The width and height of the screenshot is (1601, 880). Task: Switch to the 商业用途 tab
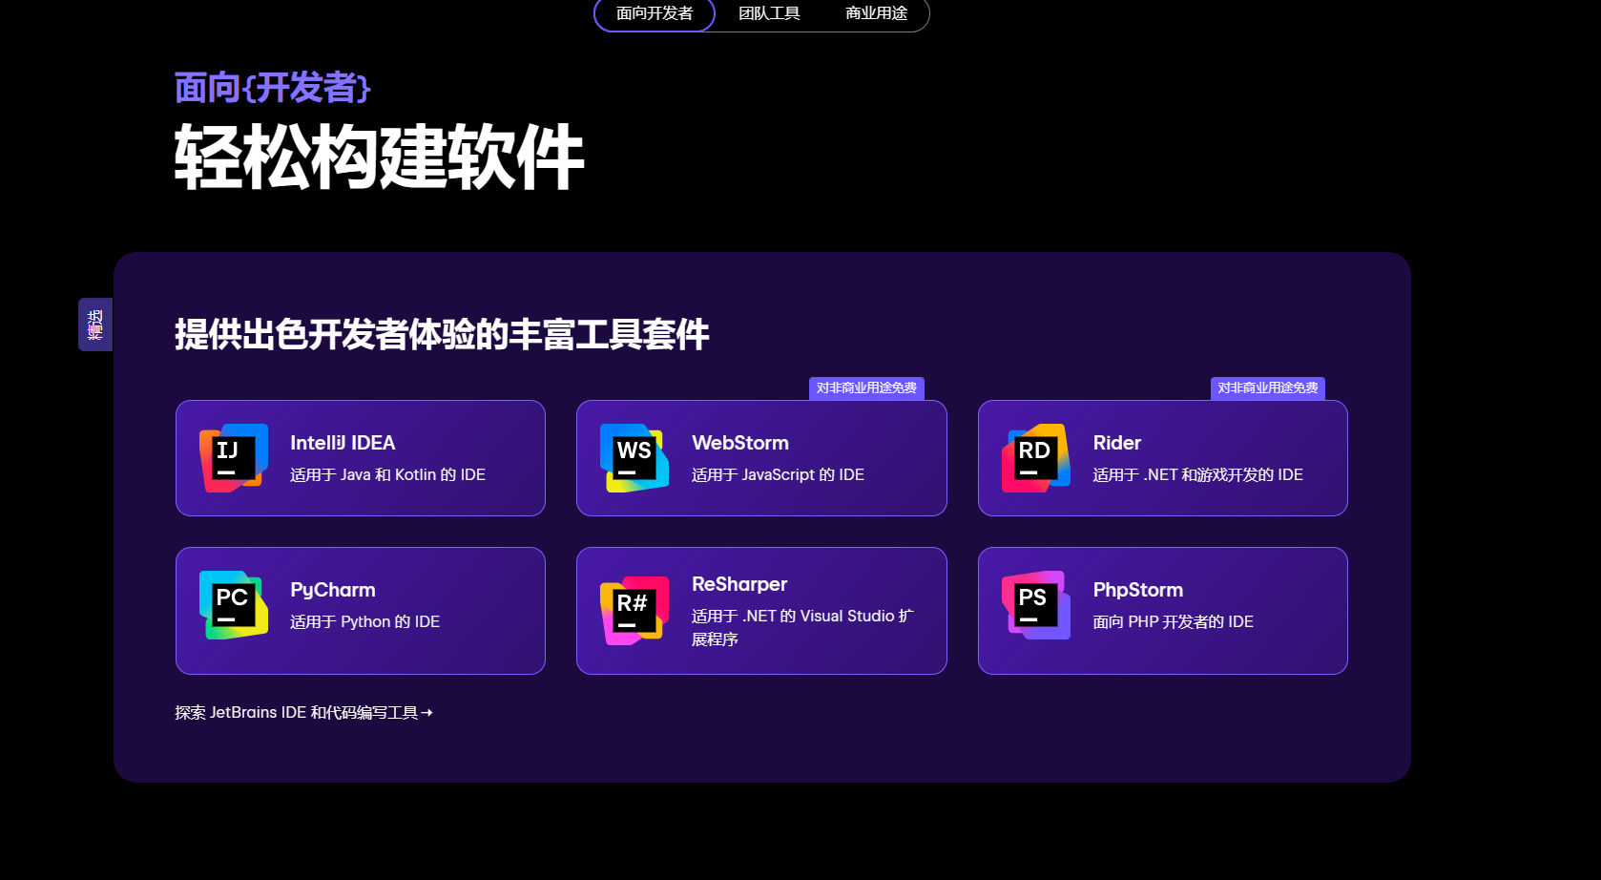[876, 13]
